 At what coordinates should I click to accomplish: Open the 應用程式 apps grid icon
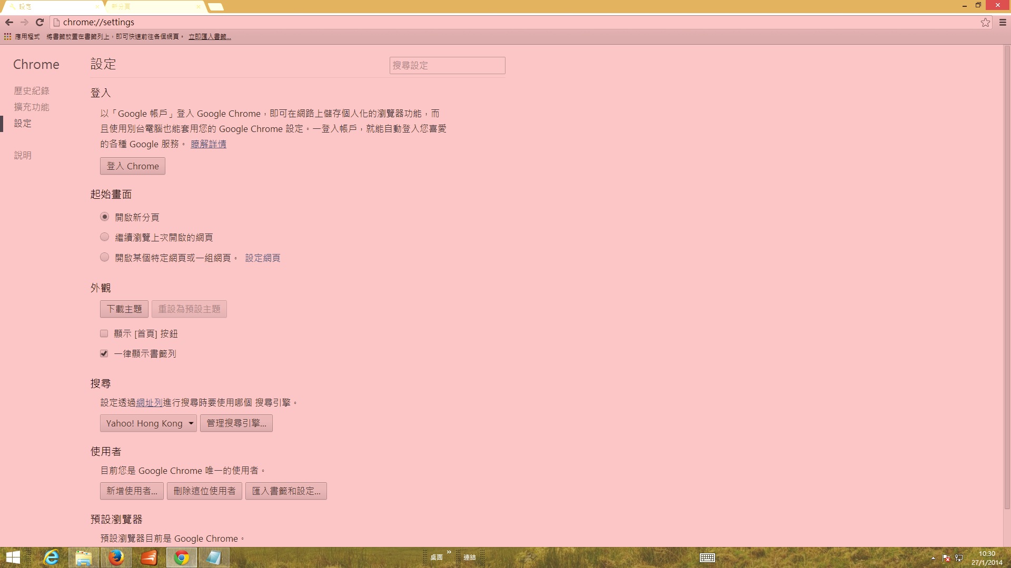(7, 36)
